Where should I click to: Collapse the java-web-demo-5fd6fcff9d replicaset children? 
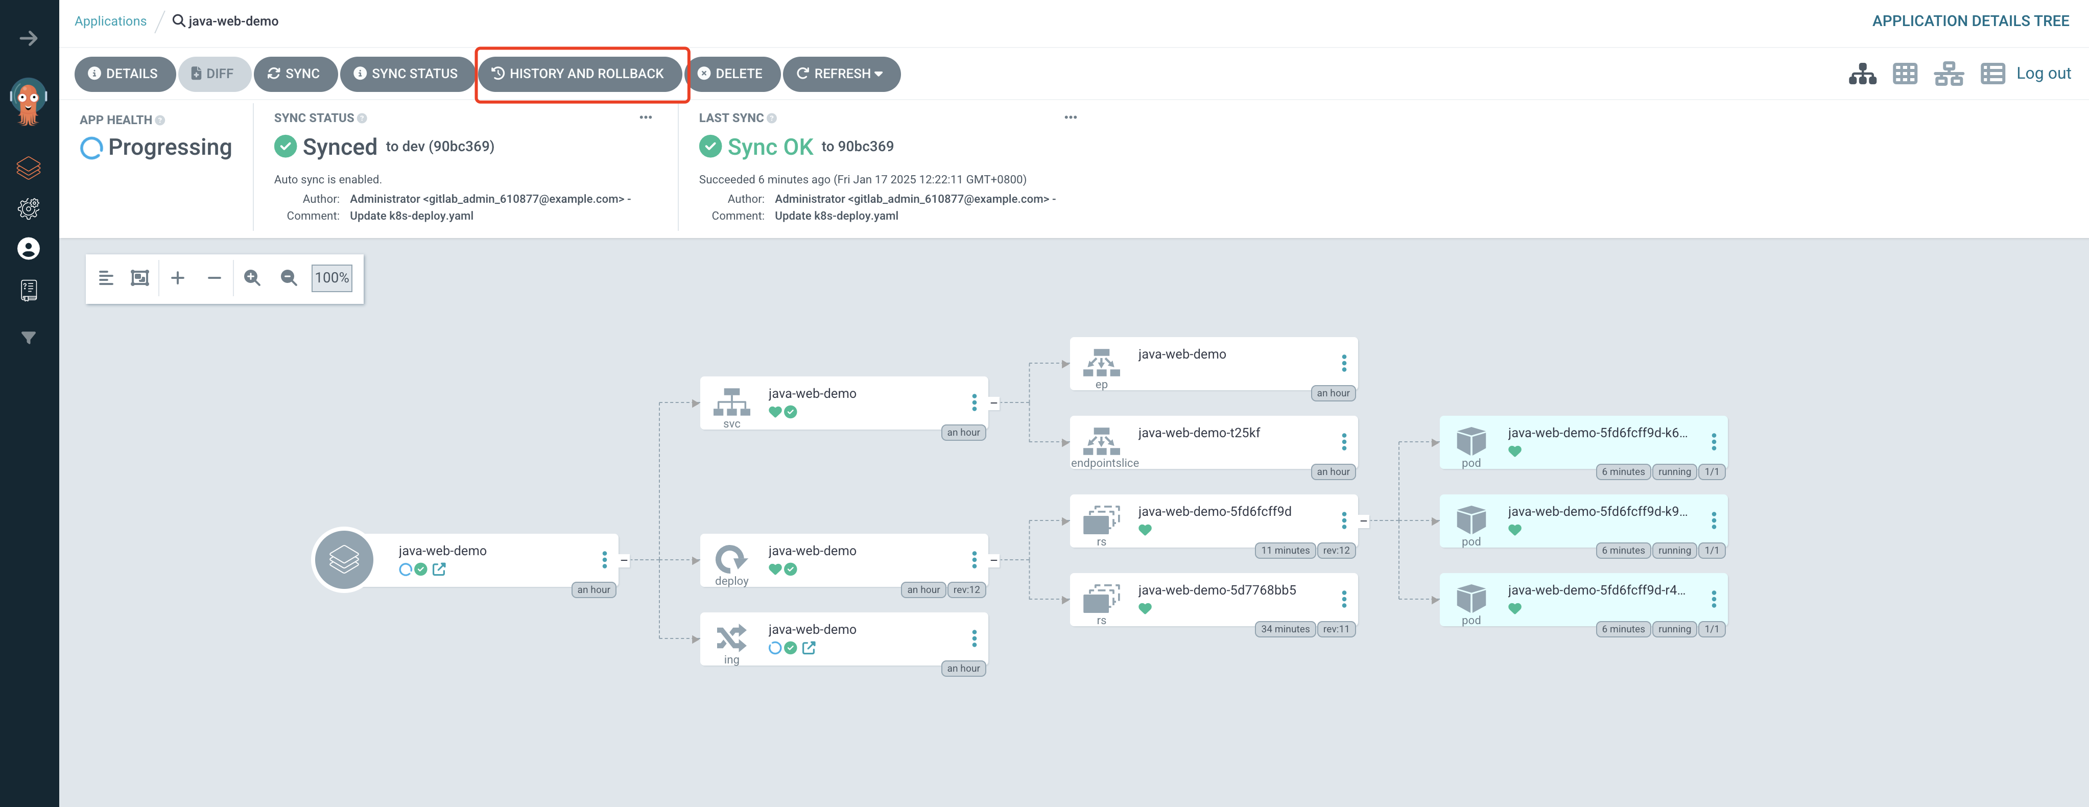[x=1363, y=520]
